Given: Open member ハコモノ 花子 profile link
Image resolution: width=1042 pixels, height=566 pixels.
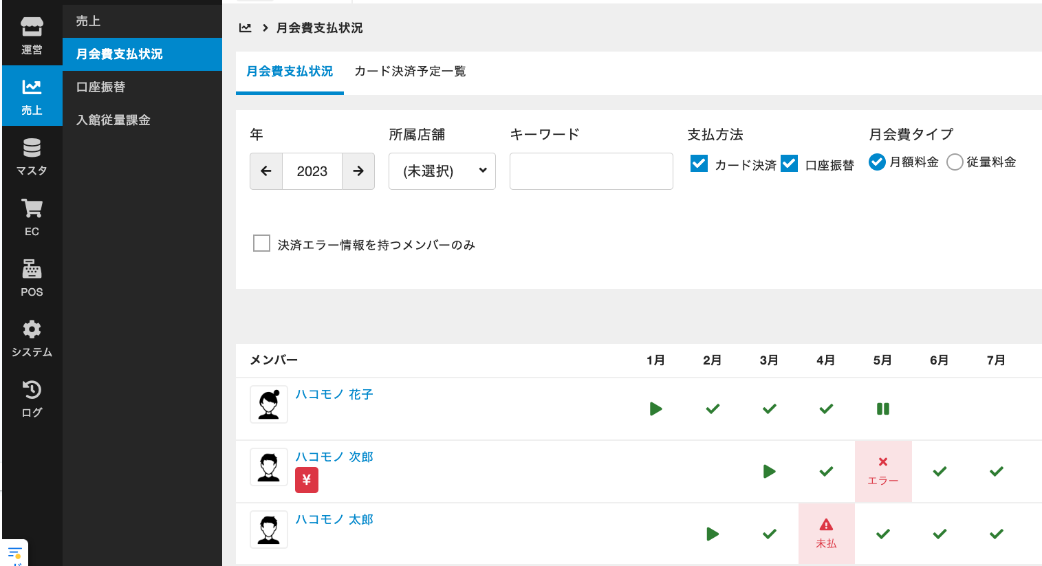Looking at the screenshot, I should (334, 394).
